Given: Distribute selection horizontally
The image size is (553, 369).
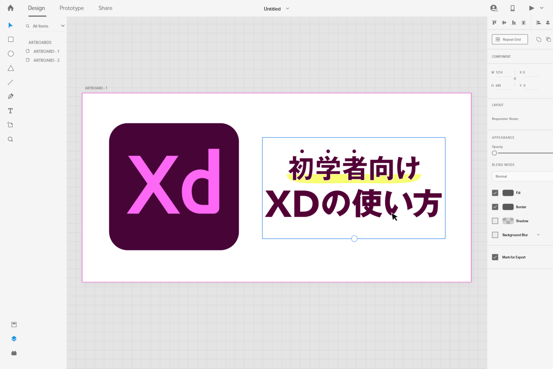Looking at the screenshot, I should [x=523, y=22].
